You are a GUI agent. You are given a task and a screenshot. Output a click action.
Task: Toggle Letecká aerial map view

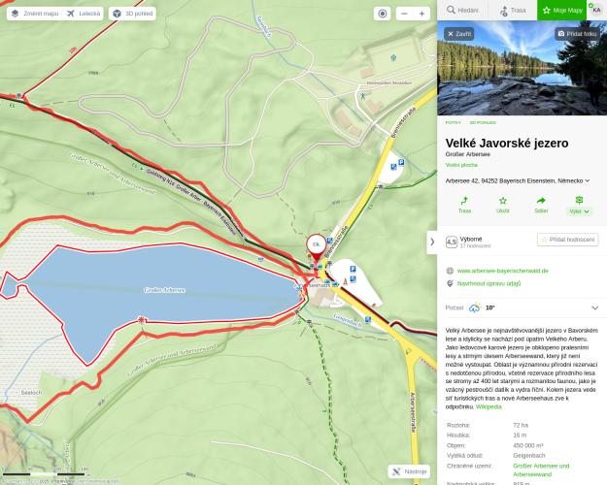coord(83,14)
